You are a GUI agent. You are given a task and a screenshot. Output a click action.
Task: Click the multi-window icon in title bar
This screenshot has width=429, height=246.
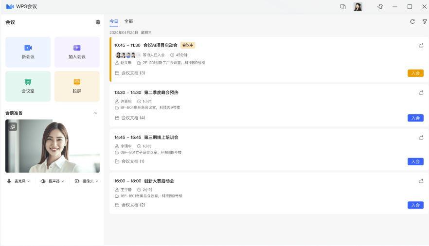coord(343,6)
